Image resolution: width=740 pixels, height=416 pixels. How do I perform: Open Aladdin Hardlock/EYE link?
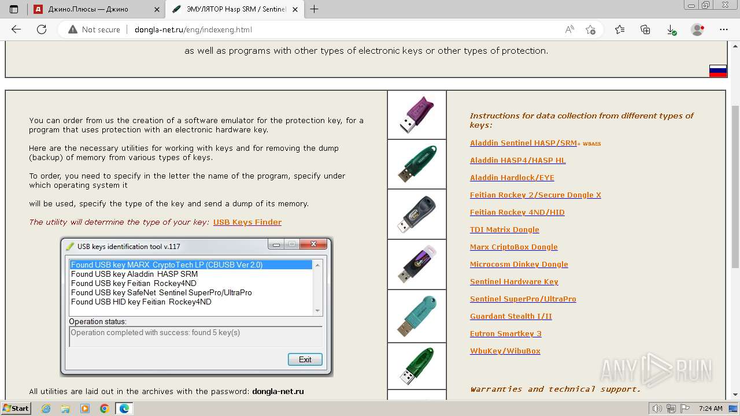tap(512, 177)
